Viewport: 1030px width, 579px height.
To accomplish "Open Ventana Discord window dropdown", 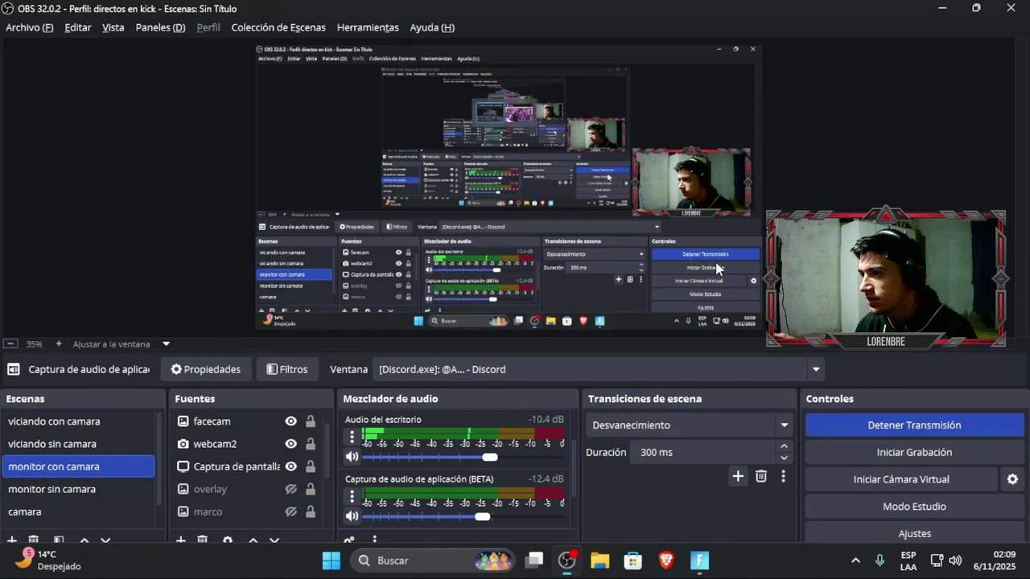I will (816, 370).
